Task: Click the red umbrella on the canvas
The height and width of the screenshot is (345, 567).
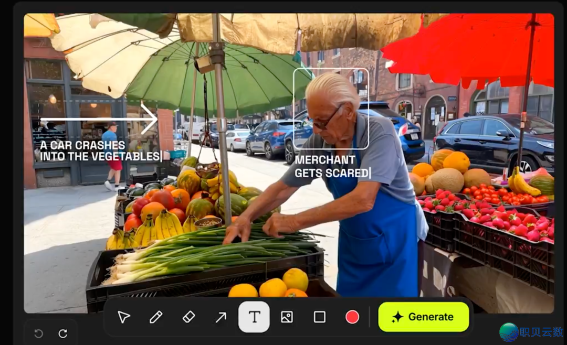Action: pyautogui.click(x=467, y=50)
